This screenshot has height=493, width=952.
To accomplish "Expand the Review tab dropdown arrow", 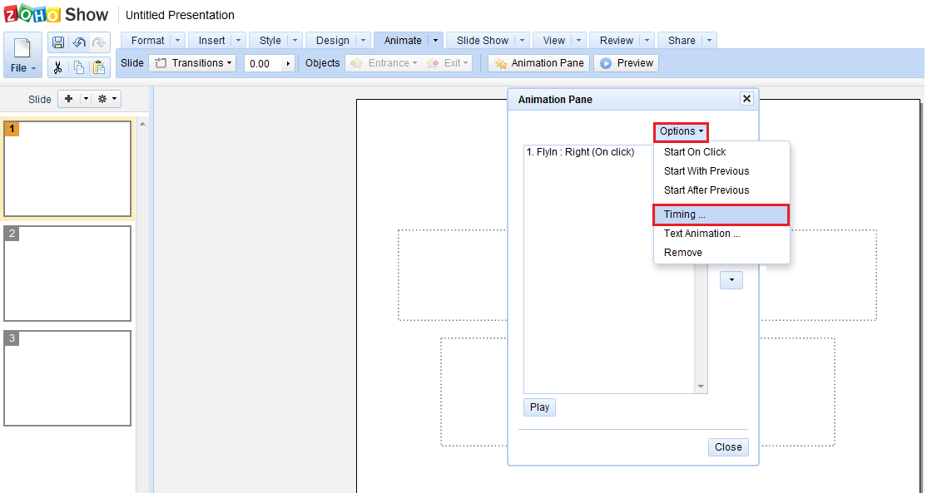I will pyautogui.click(x=647, y=41).
